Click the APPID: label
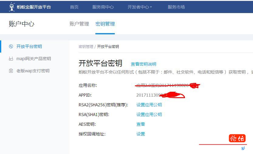Screen dimensions: 253x154 point(85,95)
